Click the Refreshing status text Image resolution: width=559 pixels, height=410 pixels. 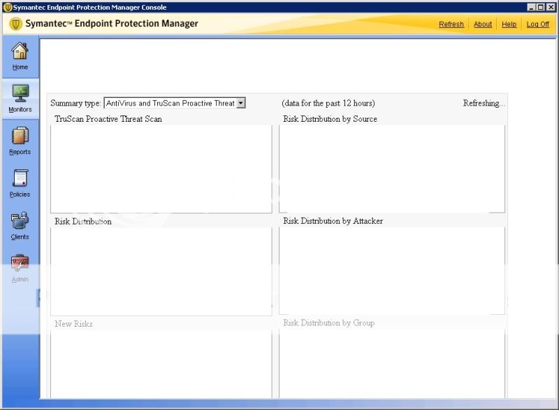click(x=484, y=102)
